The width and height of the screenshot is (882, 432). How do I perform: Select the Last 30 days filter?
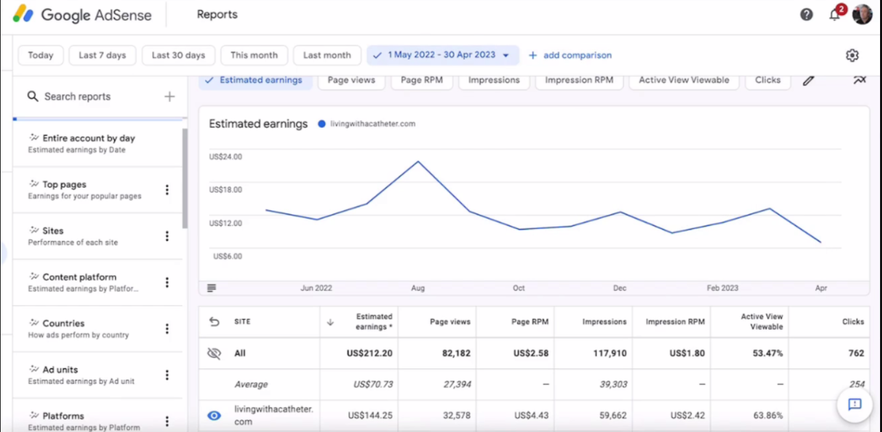(178, 55)
